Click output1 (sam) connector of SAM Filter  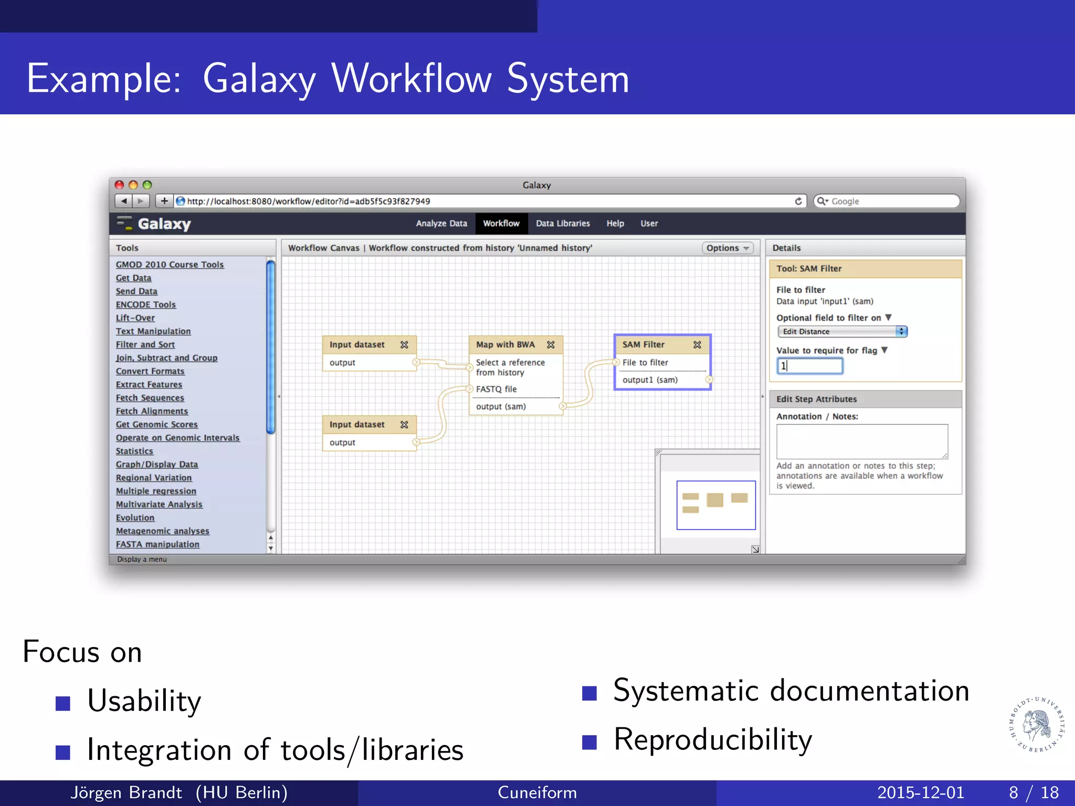click(709, 379)
